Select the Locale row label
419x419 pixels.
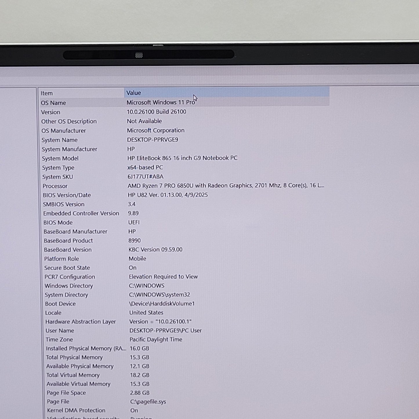[53, 313]
